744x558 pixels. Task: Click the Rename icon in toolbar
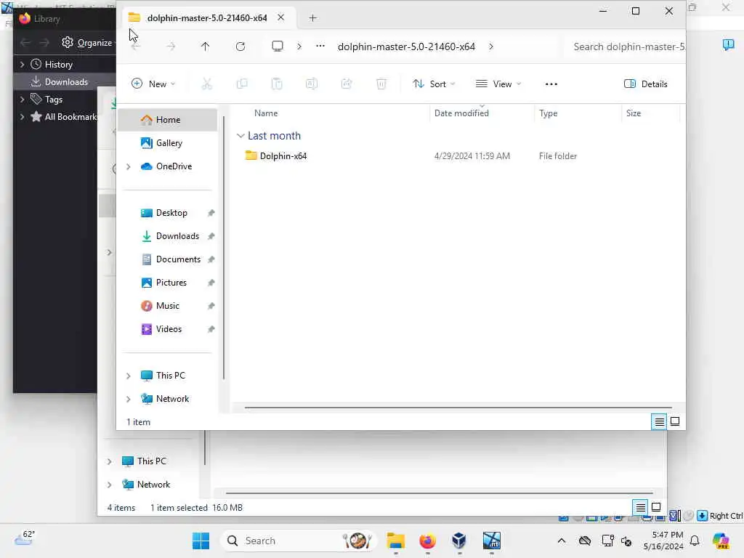(311, 84)
